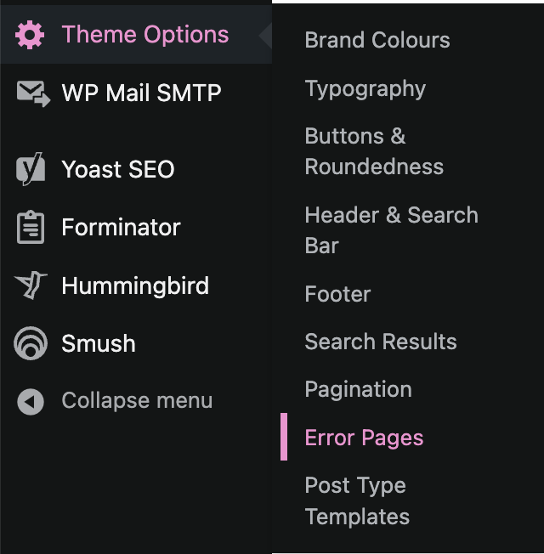
Task: Collapse the admin sidebar menu
Action: click(x=137, y=401)
